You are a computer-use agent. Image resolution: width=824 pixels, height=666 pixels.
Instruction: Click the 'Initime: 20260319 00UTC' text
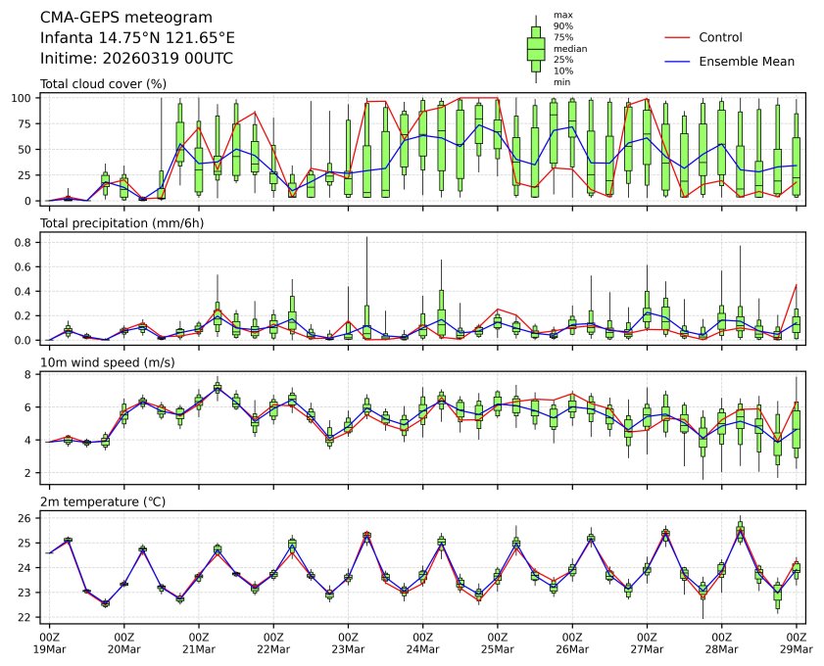[136, 59]
